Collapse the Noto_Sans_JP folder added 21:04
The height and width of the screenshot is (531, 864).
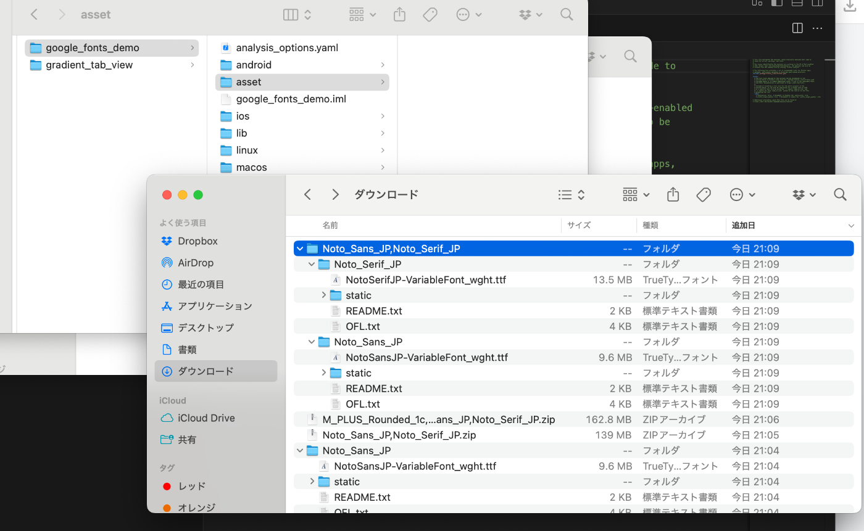pos(300,451)
